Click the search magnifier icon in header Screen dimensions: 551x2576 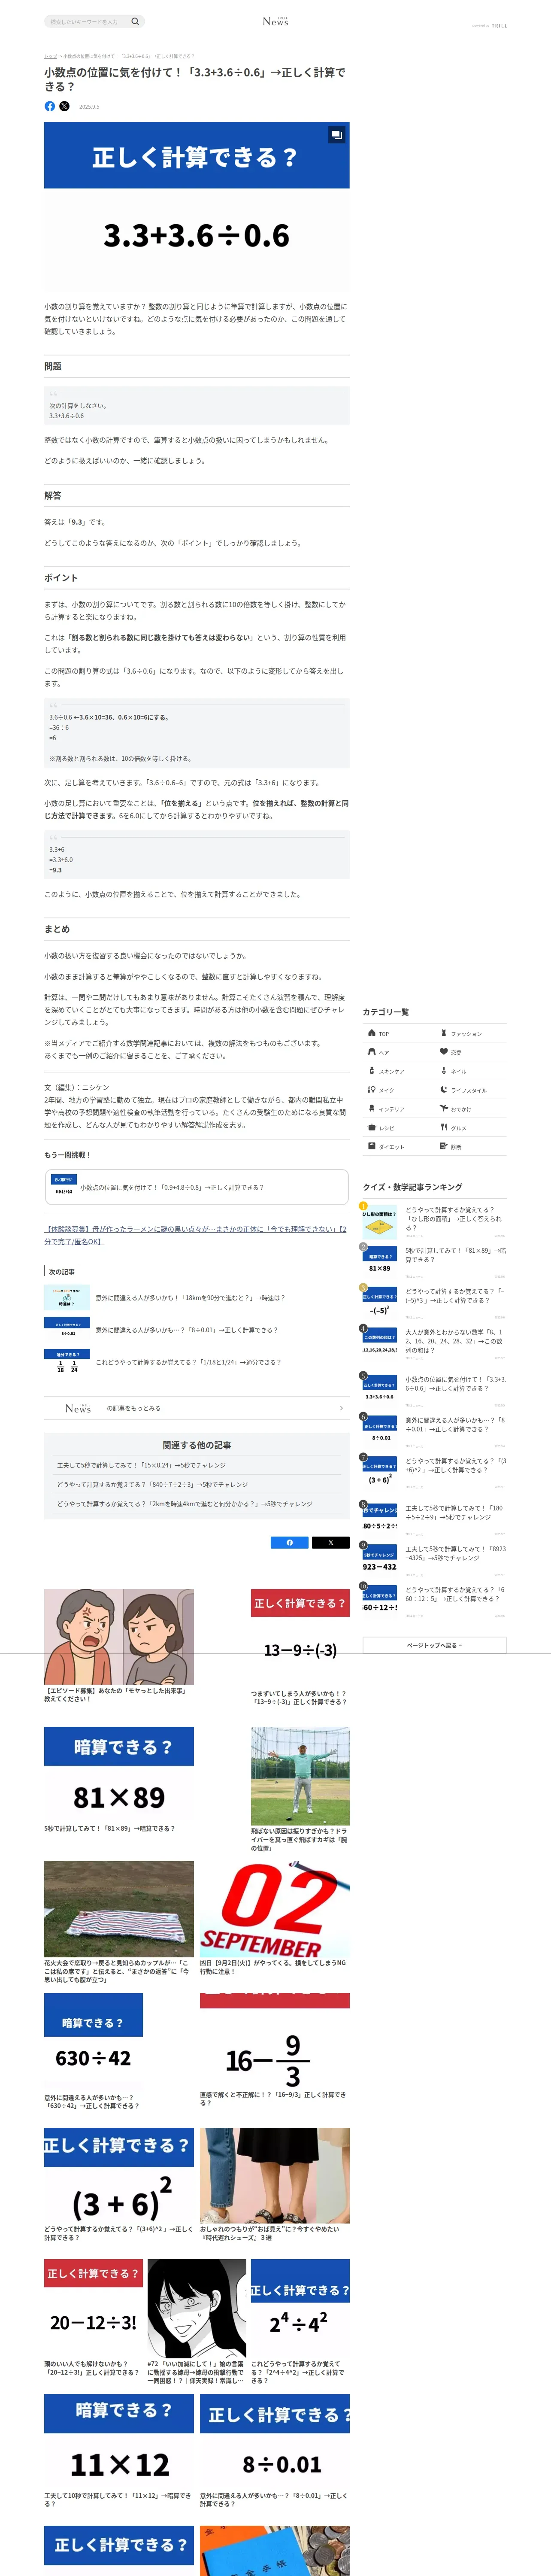[x=135, y=21]
